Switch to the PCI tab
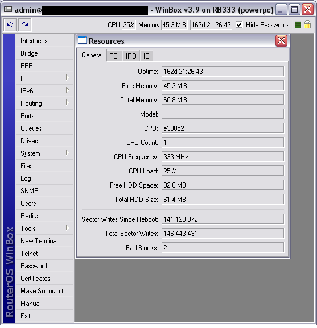Screen dimensions: 317x328 point(114,56)
